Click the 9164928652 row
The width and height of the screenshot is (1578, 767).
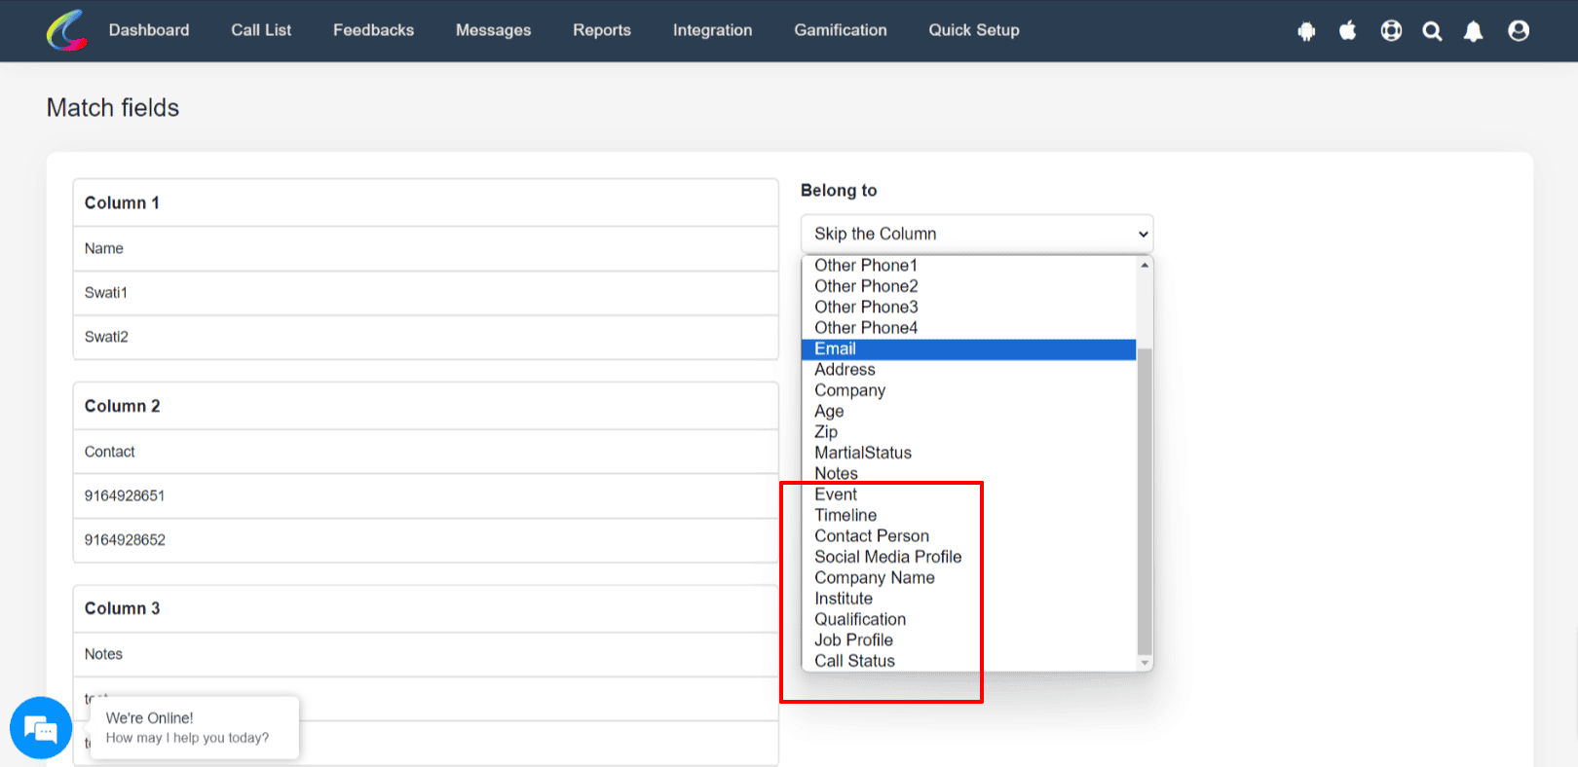(426, 540)
